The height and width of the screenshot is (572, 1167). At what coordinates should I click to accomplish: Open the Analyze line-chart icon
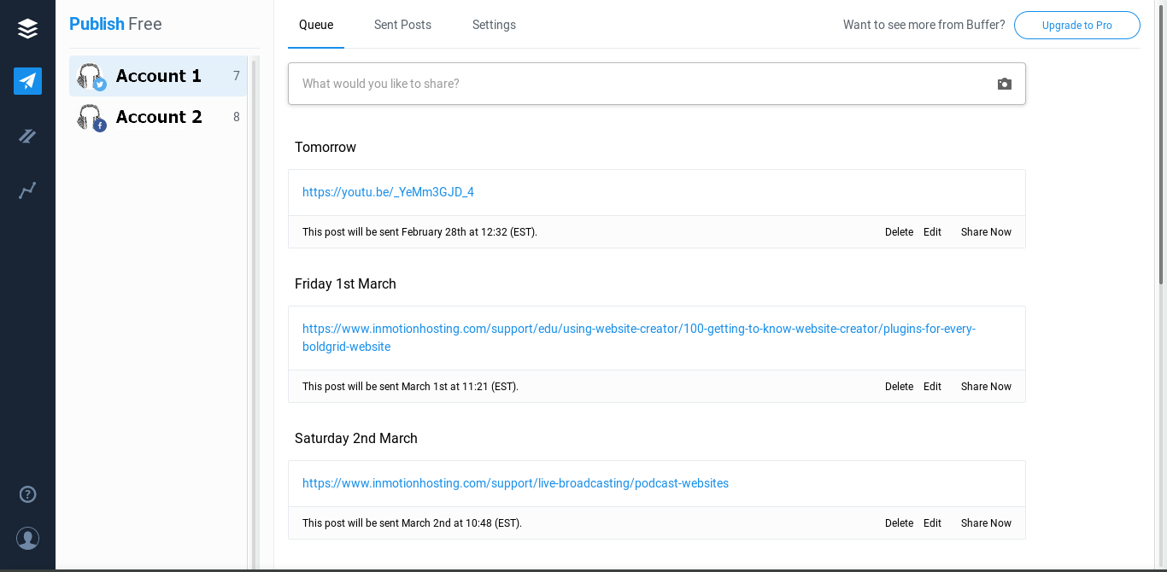tap(27, 190)
